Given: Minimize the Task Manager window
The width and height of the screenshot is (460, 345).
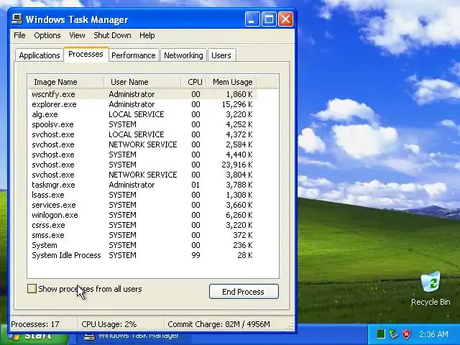Looking at the screenshot, I should pos(252,19).
